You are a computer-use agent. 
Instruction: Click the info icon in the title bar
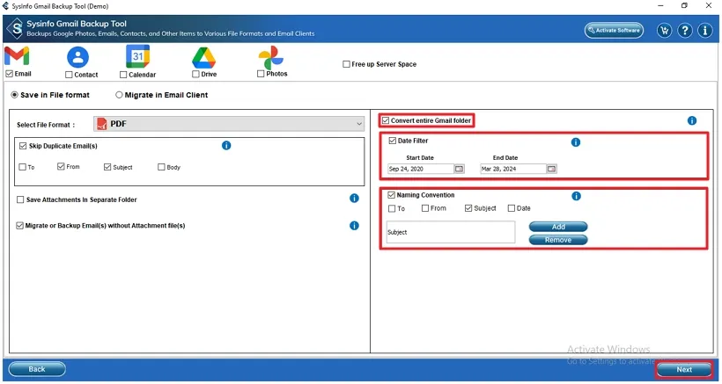click(x=705, y=31)
